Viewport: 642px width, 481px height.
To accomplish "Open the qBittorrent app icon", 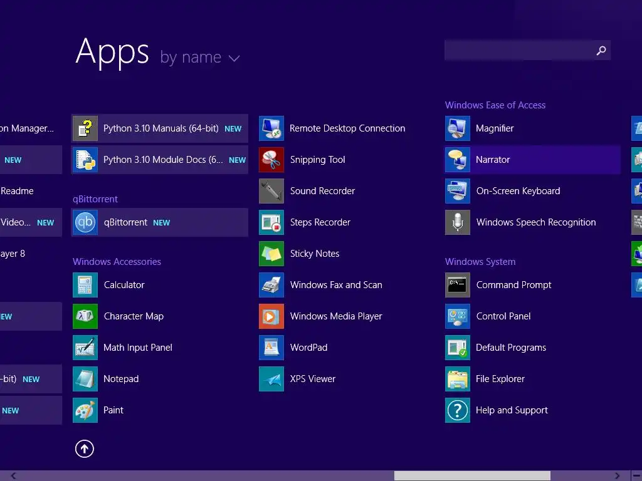I will click(85, 222).
